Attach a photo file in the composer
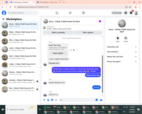 [x=48, y=100]
